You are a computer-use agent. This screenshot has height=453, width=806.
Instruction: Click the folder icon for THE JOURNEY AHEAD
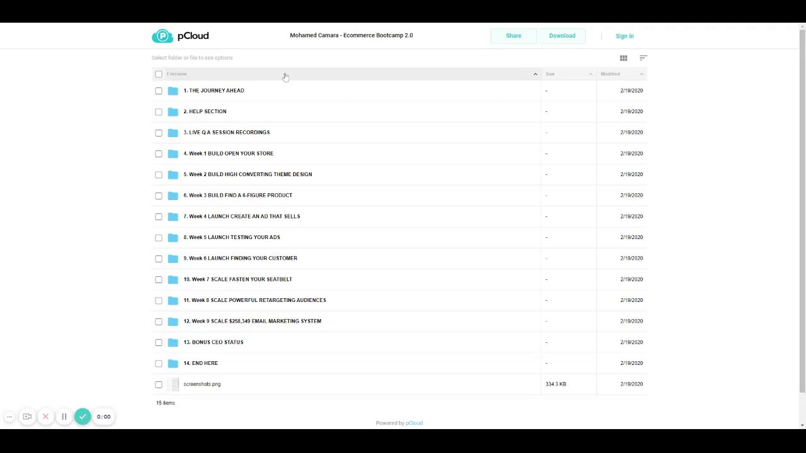point(173,91)
